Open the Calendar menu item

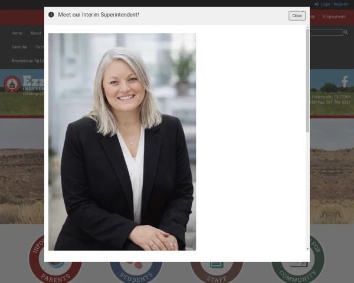pyautogui.click(x=19, y=47)
